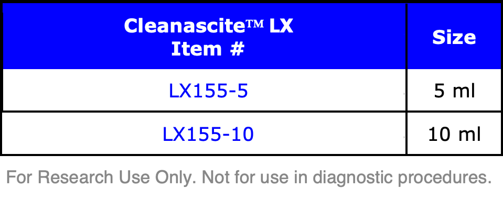Click the For Research Use Only disclaimer
This screenshot has height=199, width=503.
[x=101, y=177]
